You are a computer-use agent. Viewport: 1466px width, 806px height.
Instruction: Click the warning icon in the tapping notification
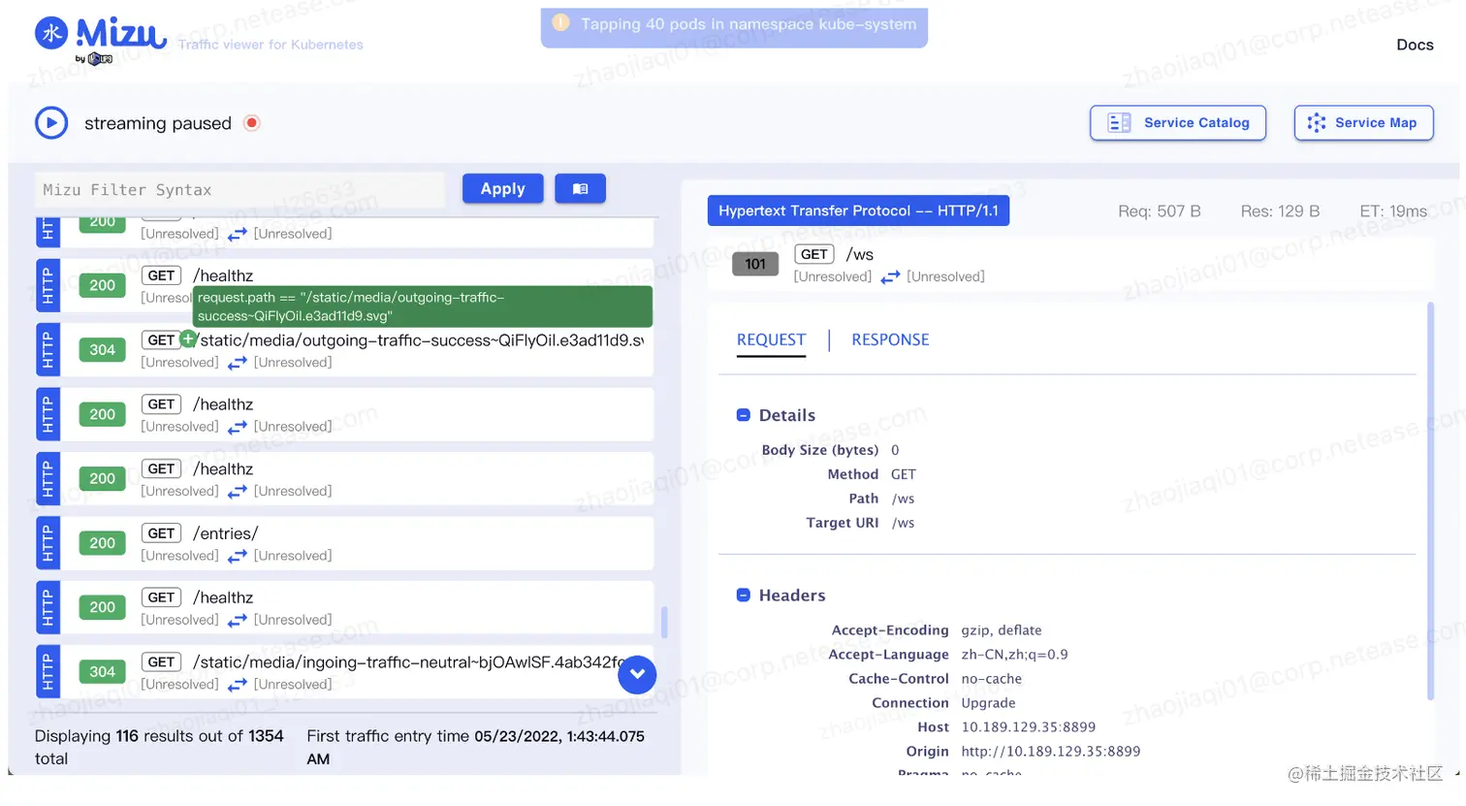560,23
